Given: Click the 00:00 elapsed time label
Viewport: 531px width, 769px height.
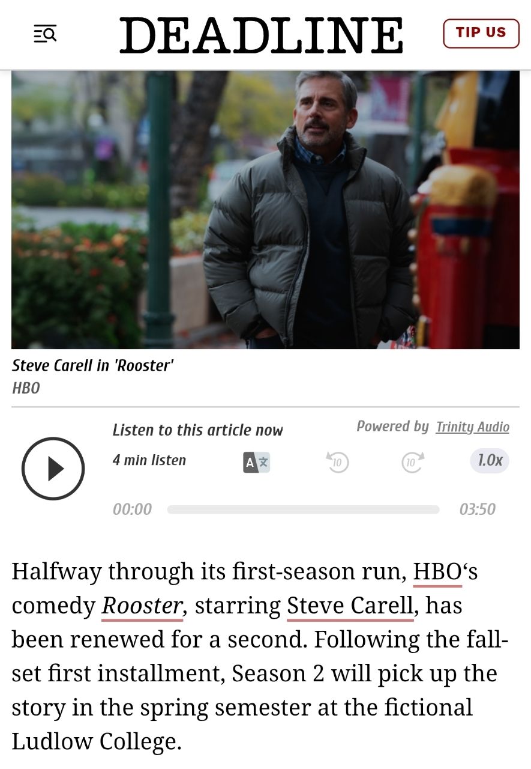Looking at the screenshot, I should coord(132,509).
